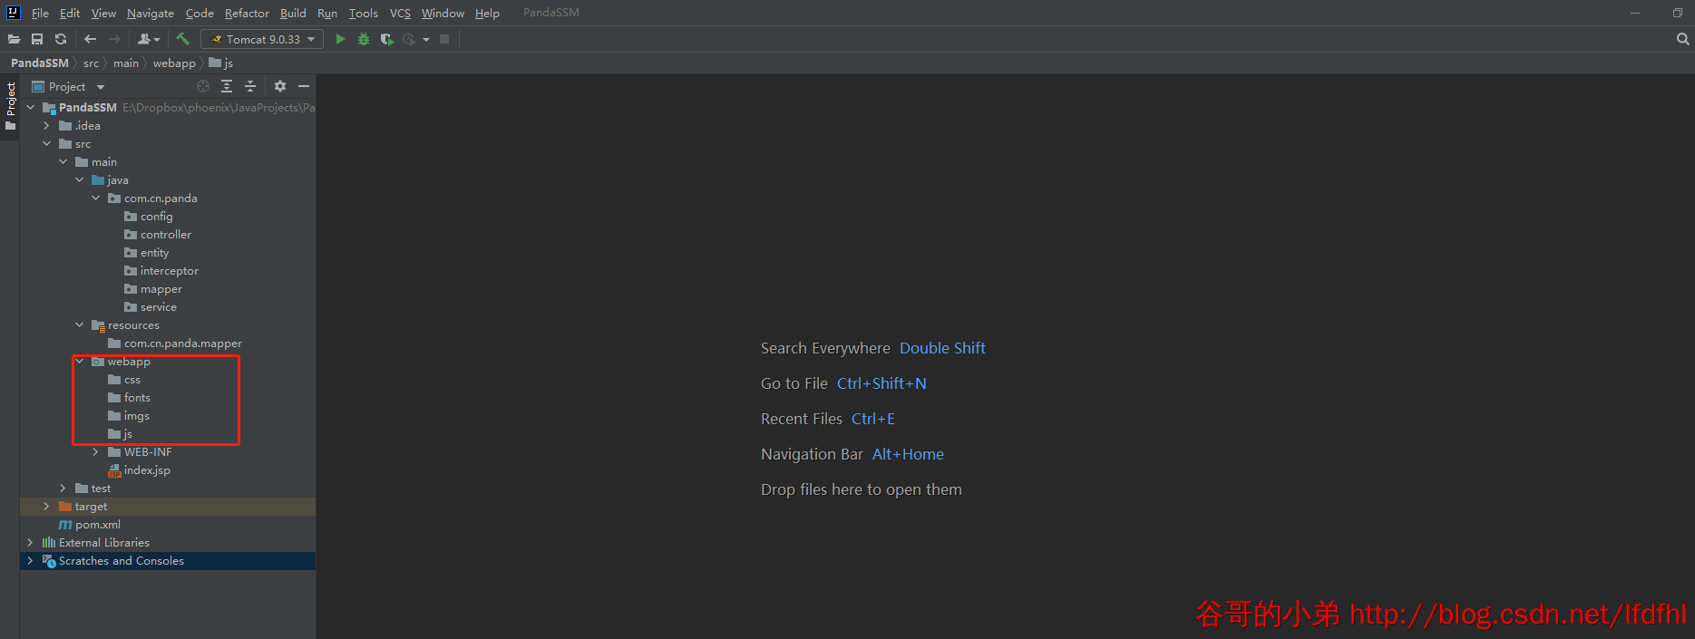Open the Run menu

point(327,13)
